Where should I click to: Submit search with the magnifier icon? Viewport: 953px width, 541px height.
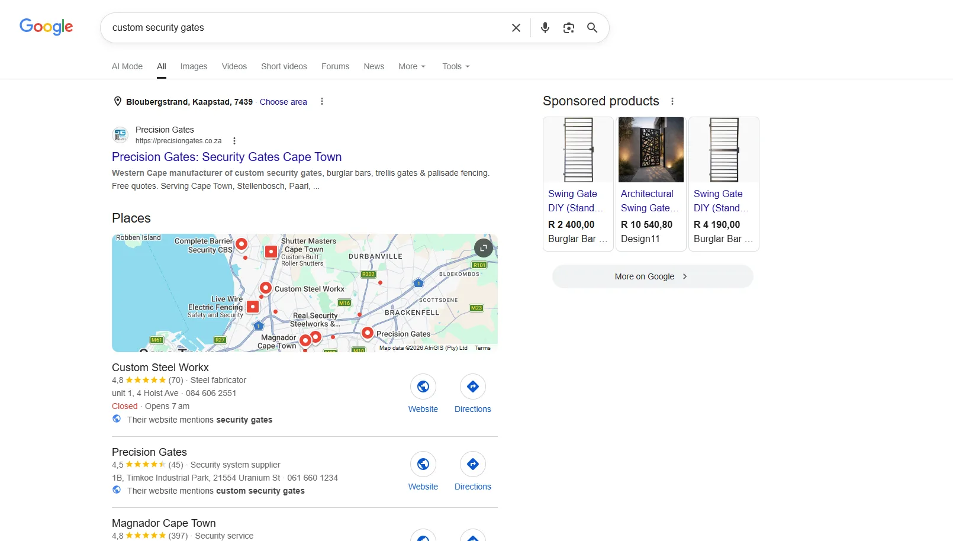click(592, 28)
